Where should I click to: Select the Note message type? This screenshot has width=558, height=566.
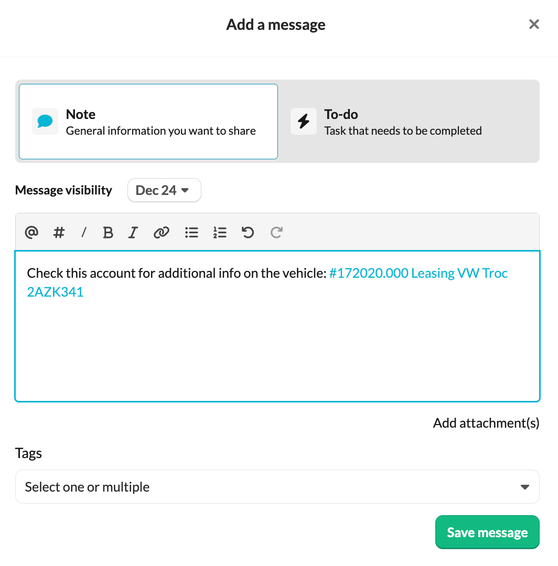coord(148,121)
